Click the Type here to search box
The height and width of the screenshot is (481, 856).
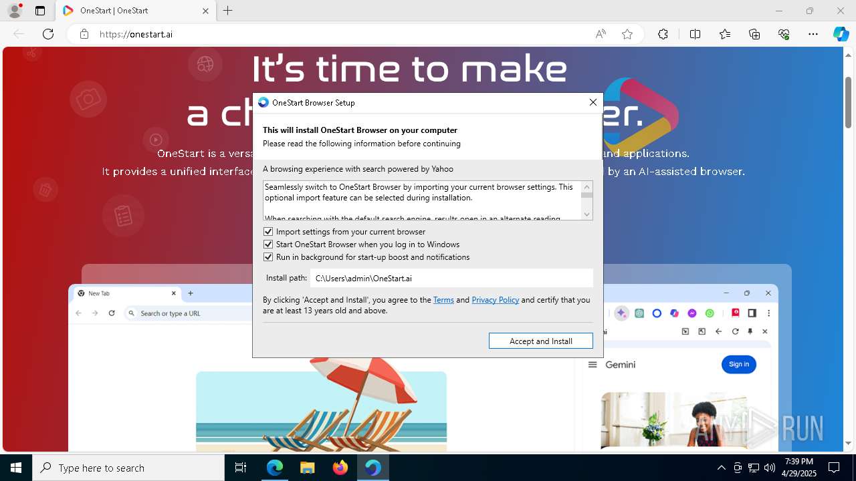pos(128,468)
